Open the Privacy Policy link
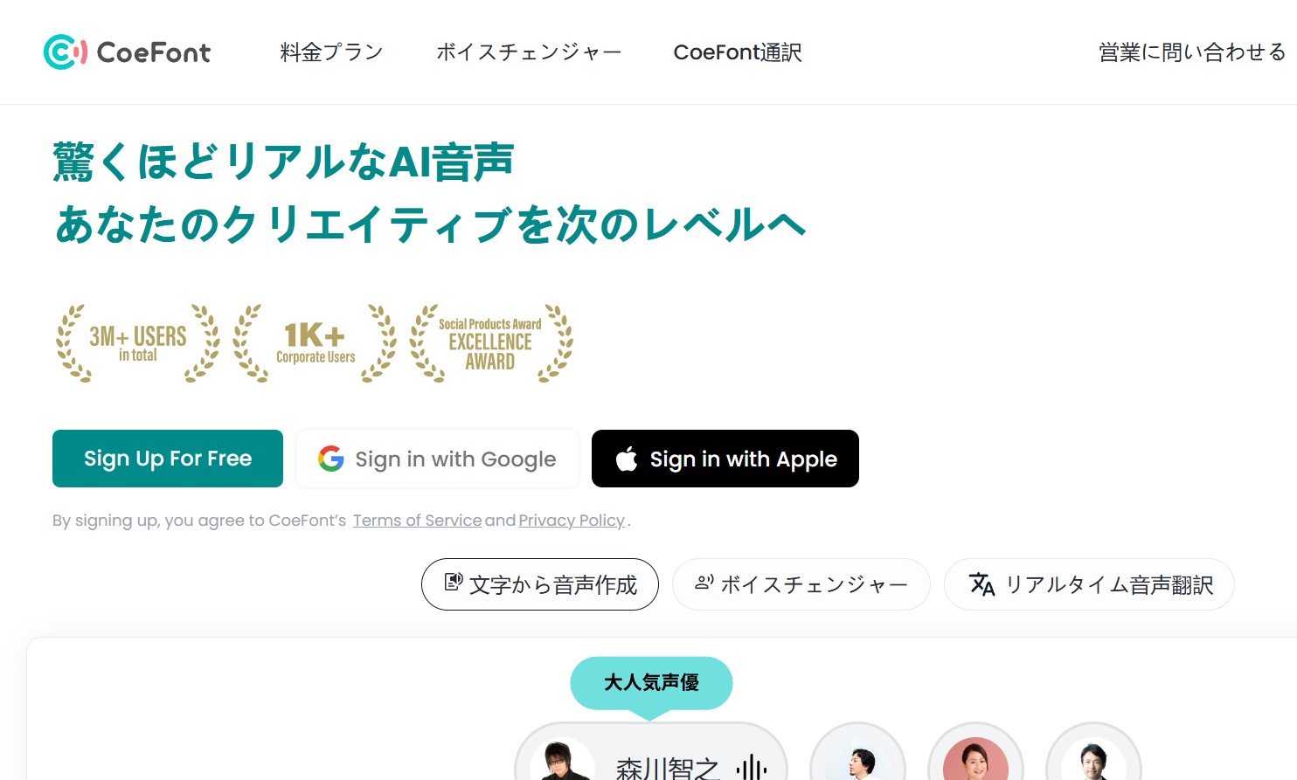The image size is (1297, 780). coord(572,521)
